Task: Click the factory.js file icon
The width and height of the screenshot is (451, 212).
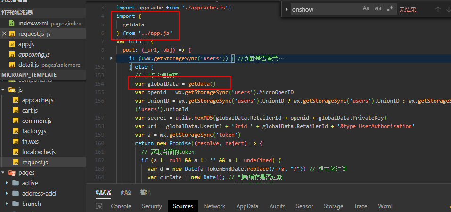Action: point(16,131)
